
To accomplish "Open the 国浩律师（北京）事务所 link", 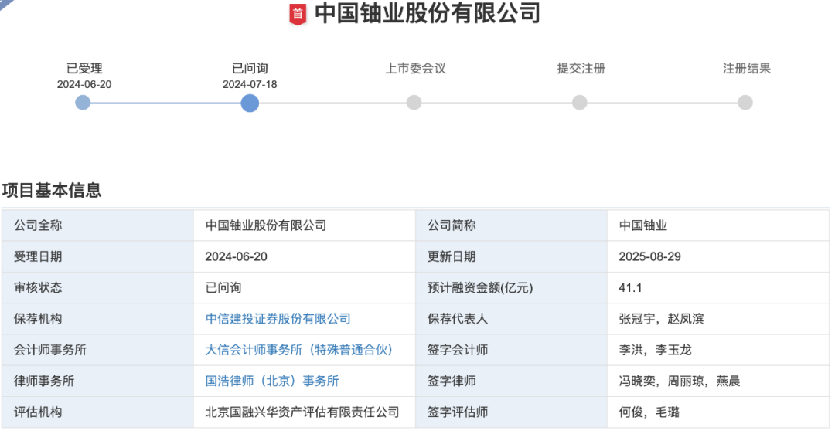I will pyautogui.click(x=272, y=381).
